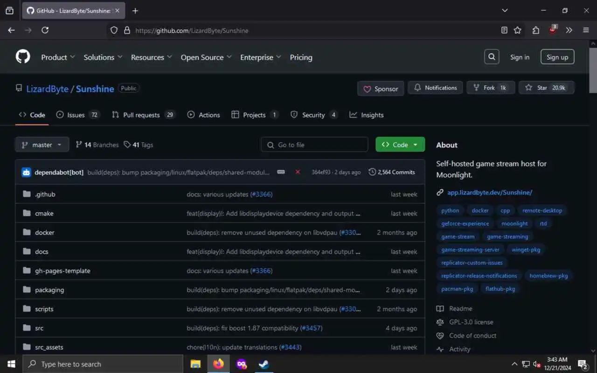The image size is (597, 373).
Task: Open the Projects tab
Action: [x=255, y=115]
